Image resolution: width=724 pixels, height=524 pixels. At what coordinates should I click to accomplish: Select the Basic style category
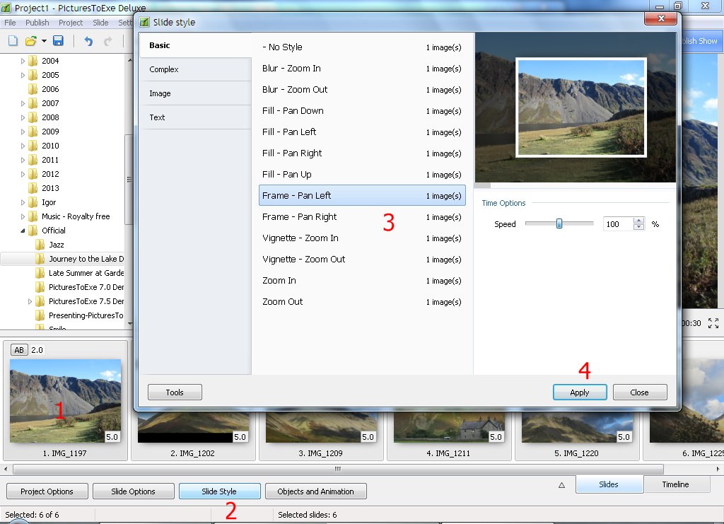[x=195, y=45]
